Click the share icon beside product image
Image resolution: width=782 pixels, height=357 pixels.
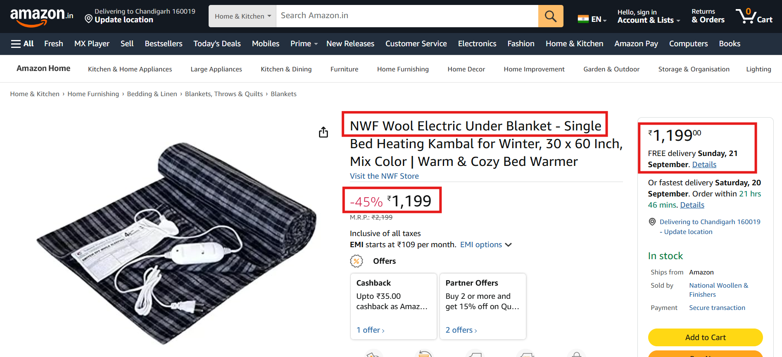tap(323, 132)
